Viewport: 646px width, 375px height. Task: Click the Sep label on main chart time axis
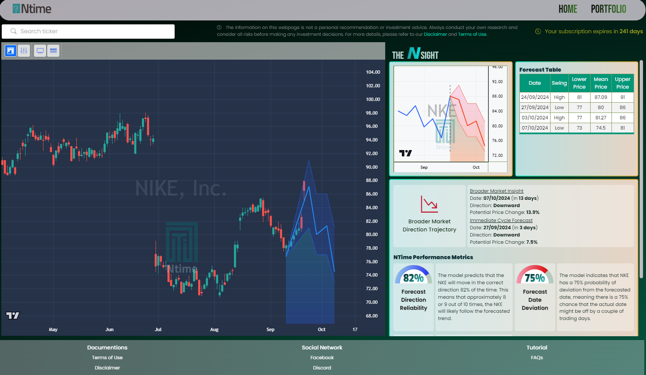coord(270,329)
